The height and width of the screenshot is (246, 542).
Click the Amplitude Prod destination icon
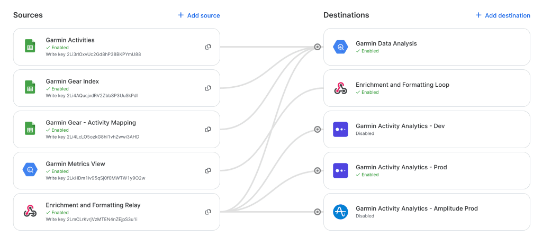[340, 212]
